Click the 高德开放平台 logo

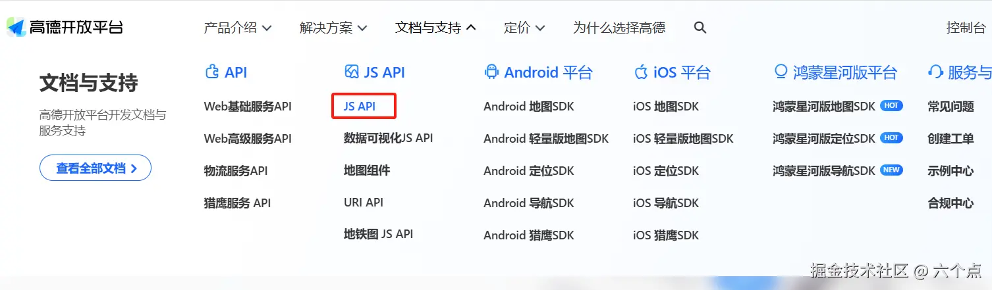[x=65, y=28]
